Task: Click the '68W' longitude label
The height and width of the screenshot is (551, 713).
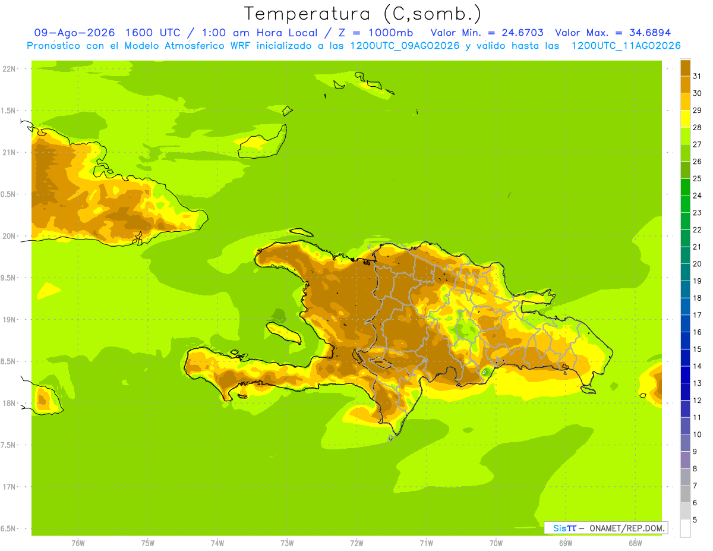Action: point(635,543)
